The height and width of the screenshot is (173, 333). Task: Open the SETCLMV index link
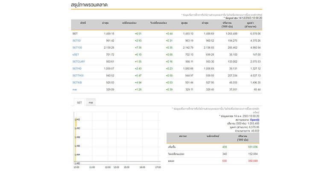pyautogui.click(x=79, y=62)
